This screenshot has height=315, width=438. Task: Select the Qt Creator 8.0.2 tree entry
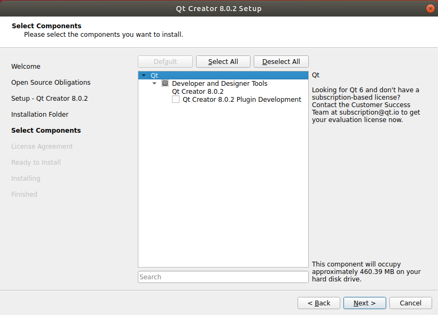point(198,92)
